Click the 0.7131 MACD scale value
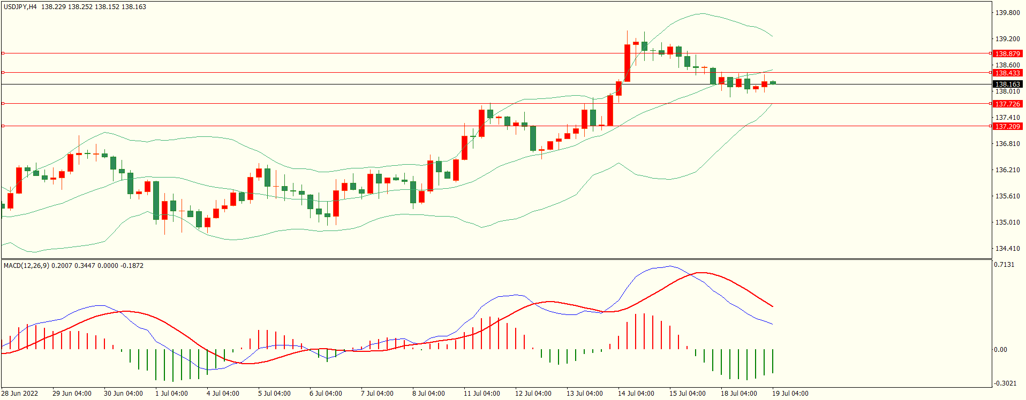 click(1004, 265)
